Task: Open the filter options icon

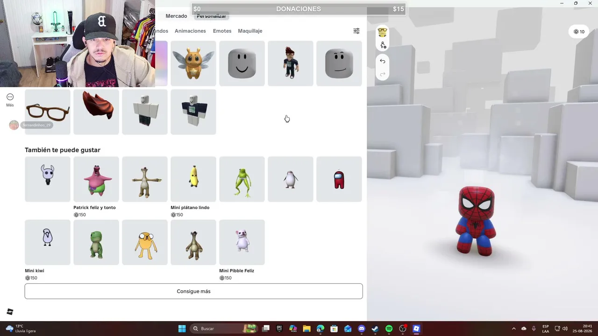Action: click(x=356, y=31)
